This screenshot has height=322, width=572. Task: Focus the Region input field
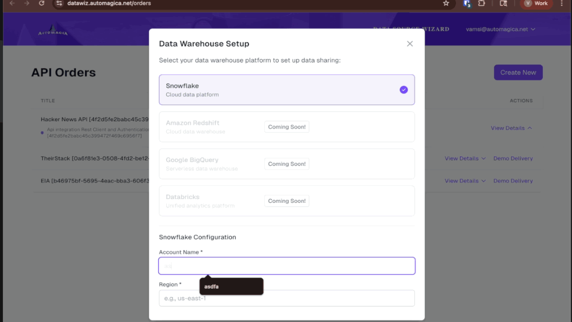(x=287, y=298)
